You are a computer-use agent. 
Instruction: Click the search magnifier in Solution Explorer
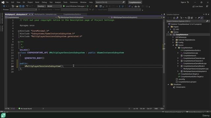click(207, 21)
